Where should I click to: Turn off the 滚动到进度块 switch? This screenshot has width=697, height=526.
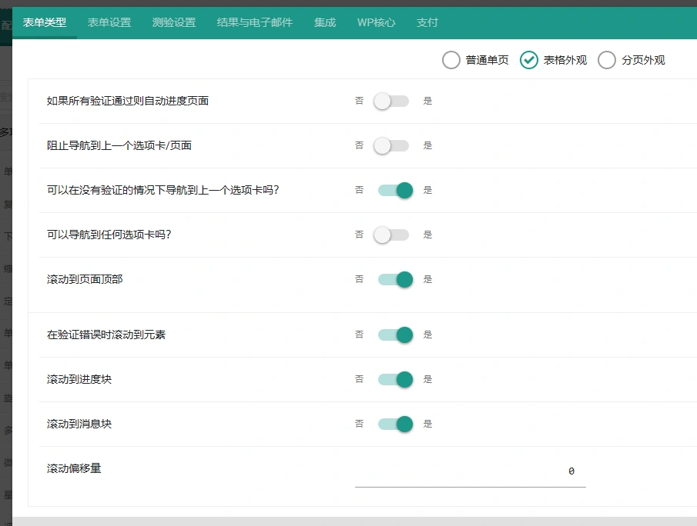pos(394,379)
